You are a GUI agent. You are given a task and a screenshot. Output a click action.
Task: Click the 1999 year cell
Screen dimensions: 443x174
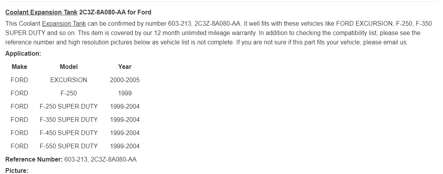point(125,93)
